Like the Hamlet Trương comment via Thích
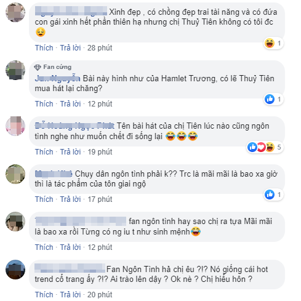 tap(44, 104)
